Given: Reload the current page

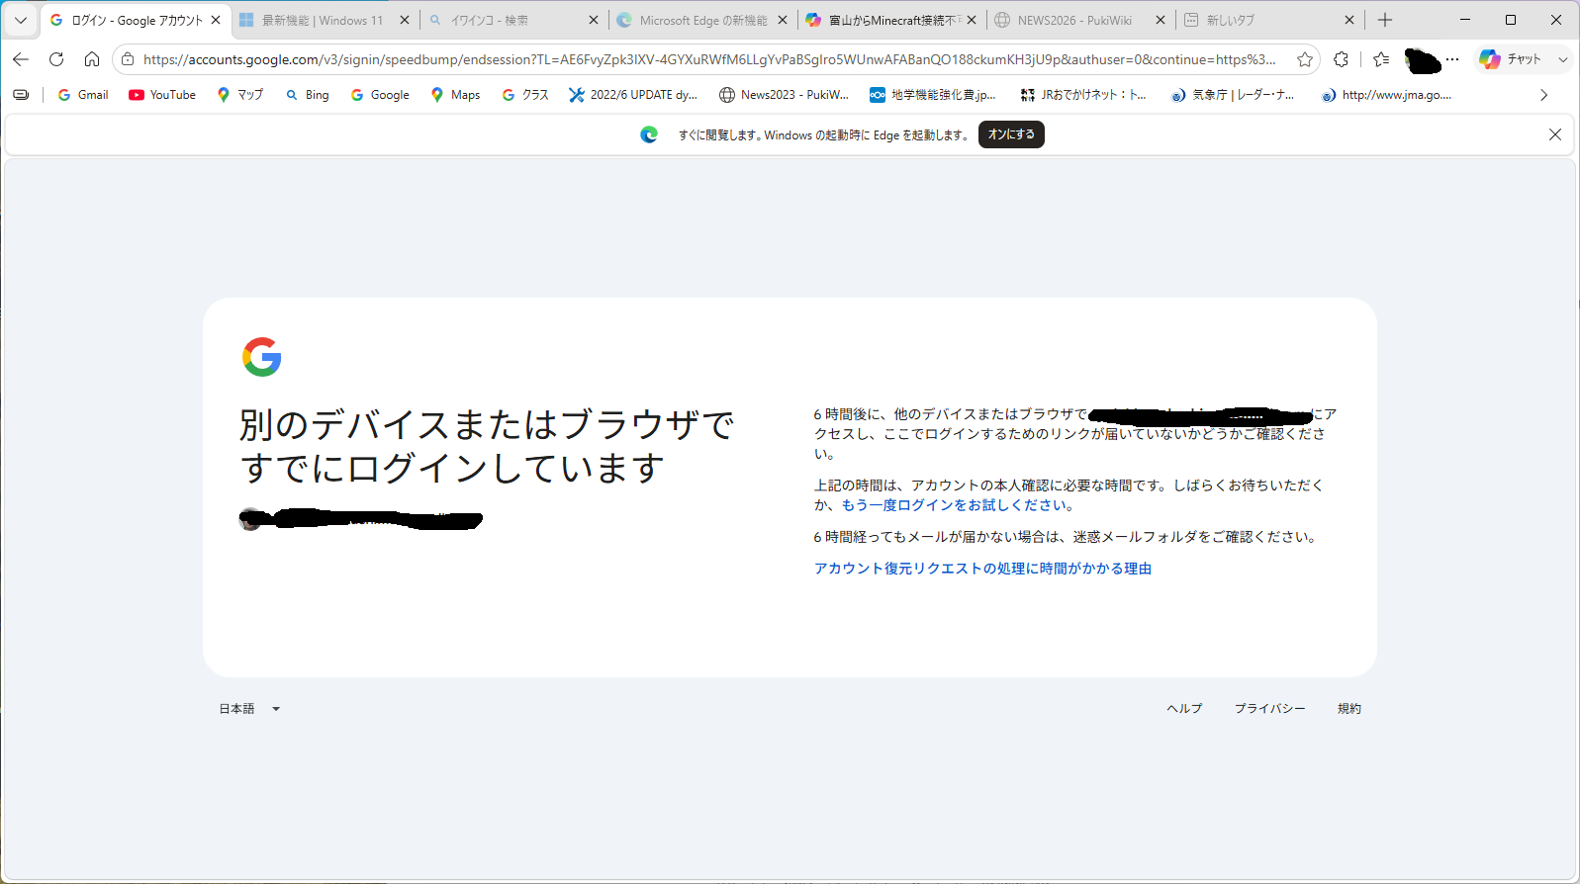Looking at the screenshot, I should 56,59.
